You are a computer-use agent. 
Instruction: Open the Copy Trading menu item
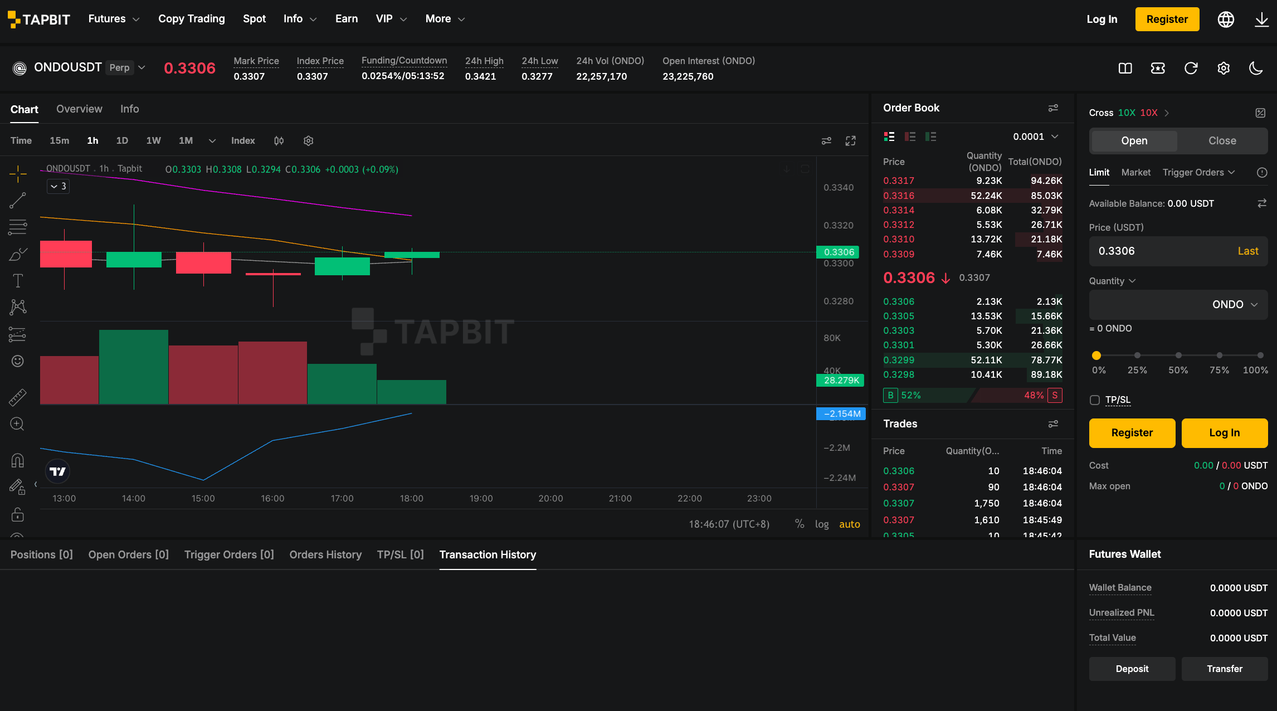click(x=192, y=19)
